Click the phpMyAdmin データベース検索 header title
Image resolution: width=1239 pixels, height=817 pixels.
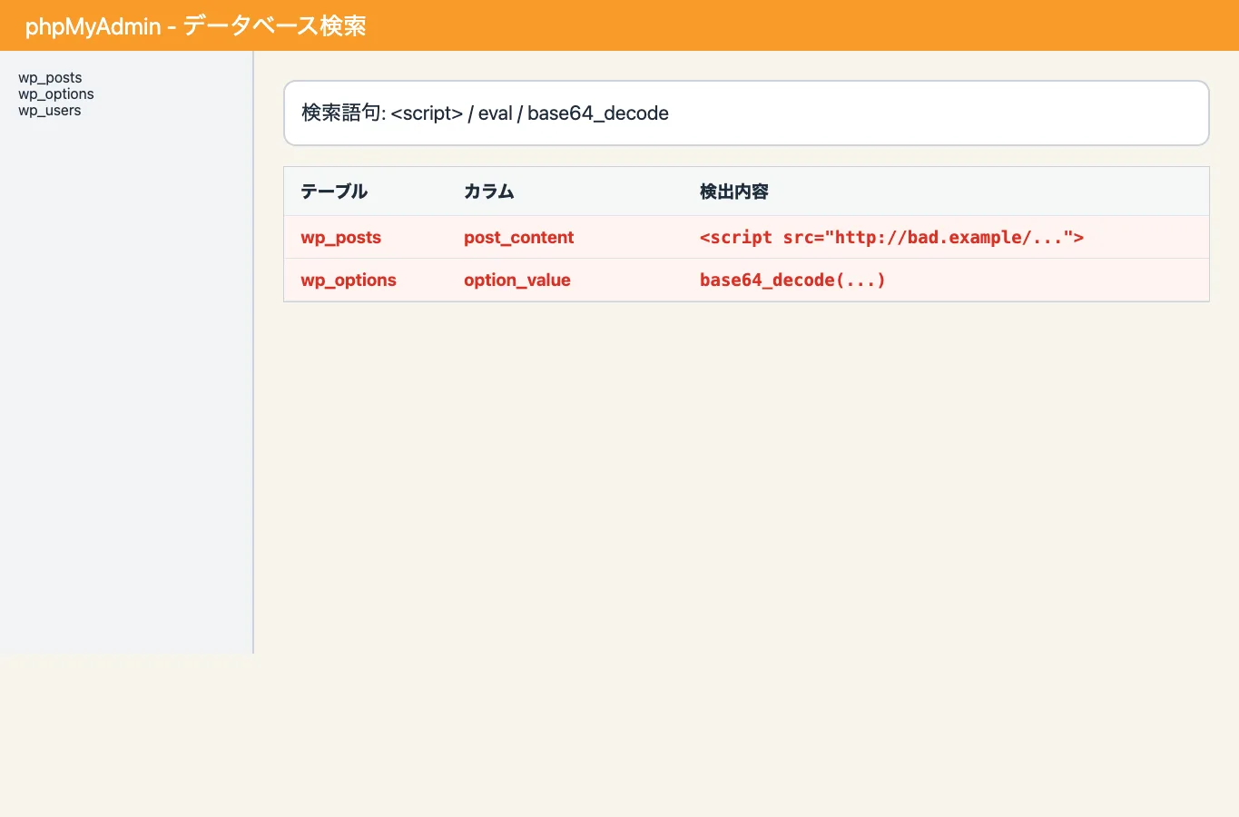[196, 25]
